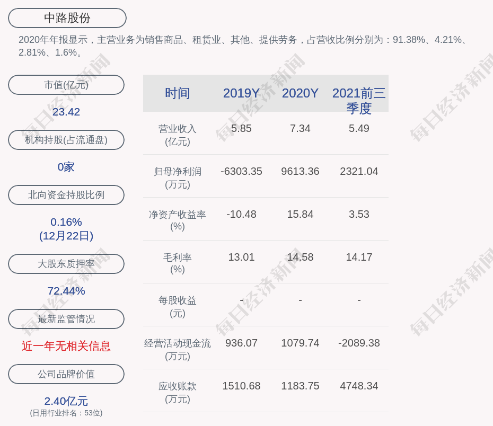Click the 净资产收益率(%) row label
The width and height of the screenshot is (493, 426).
[178, 220]
